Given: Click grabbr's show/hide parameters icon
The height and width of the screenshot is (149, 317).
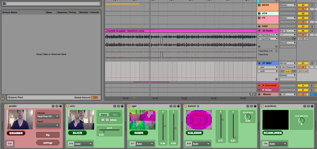Looking at the screenshot, I should pos(53,106).
